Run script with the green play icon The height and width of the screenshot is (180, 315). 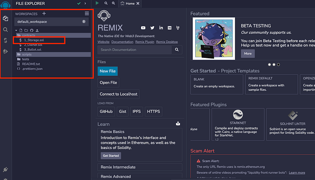[x=97, y=3]
